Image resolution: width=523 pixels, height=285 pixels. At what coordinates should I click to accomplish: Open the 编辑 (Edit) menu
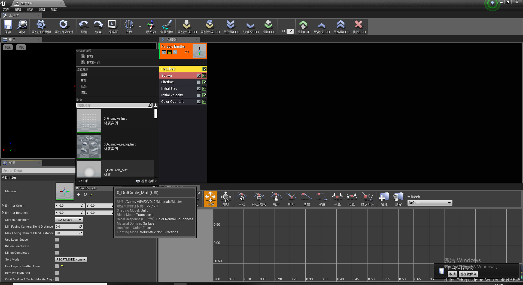tap(18, 10)
